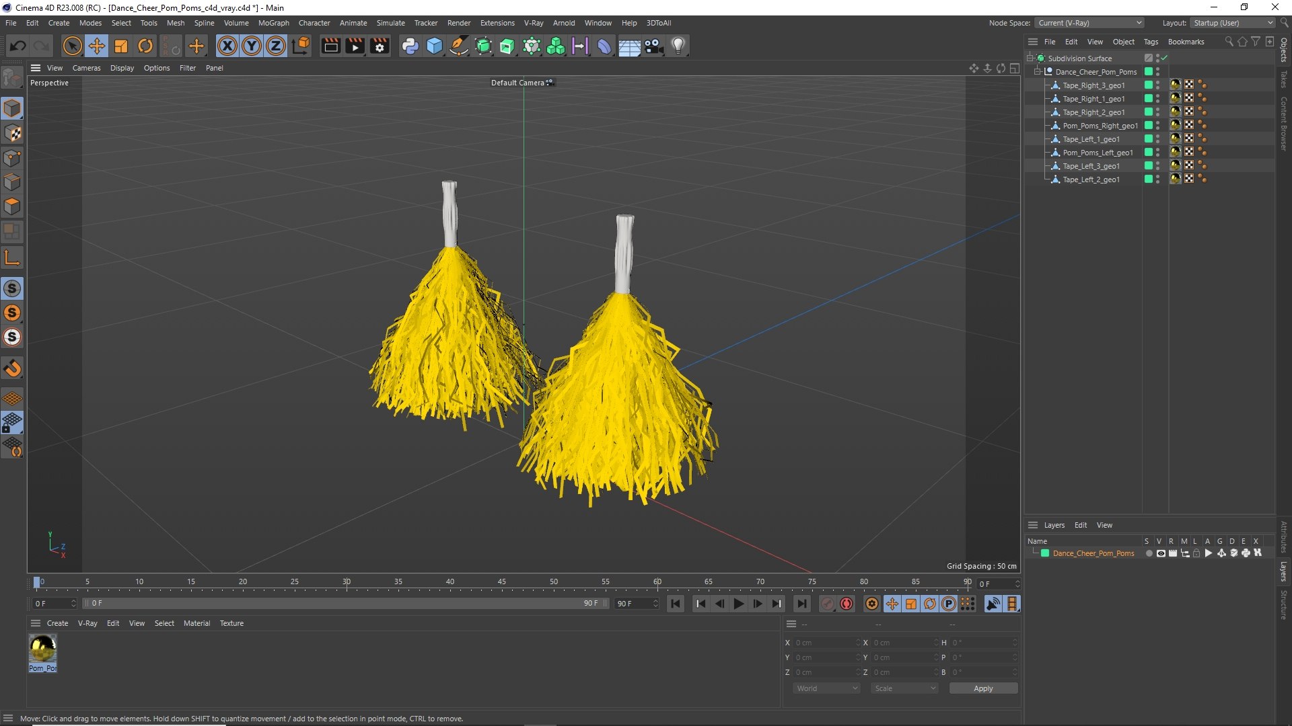Open the World coordinate dropdown
Viewport: 1292px width, 726px height.
pos(826,688)
